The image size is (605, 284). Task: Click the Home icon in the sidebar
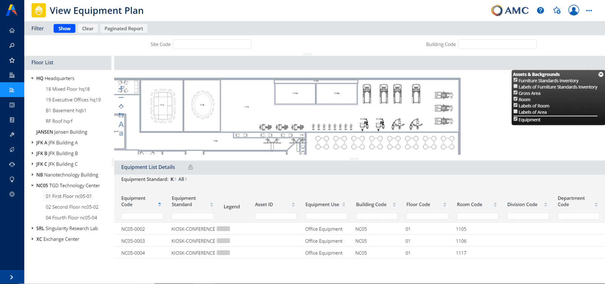tap(12, 30)
